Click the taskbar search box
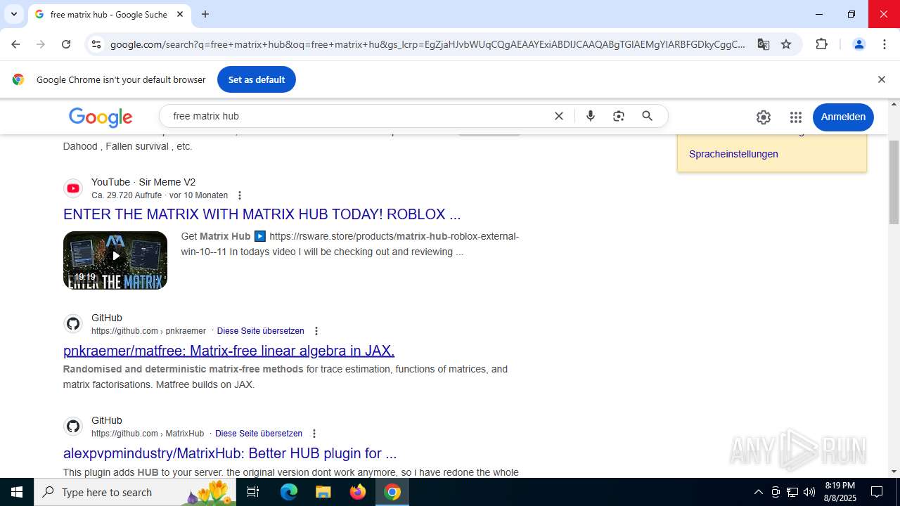This screenshot has width=900, height=506. [135, 492]
